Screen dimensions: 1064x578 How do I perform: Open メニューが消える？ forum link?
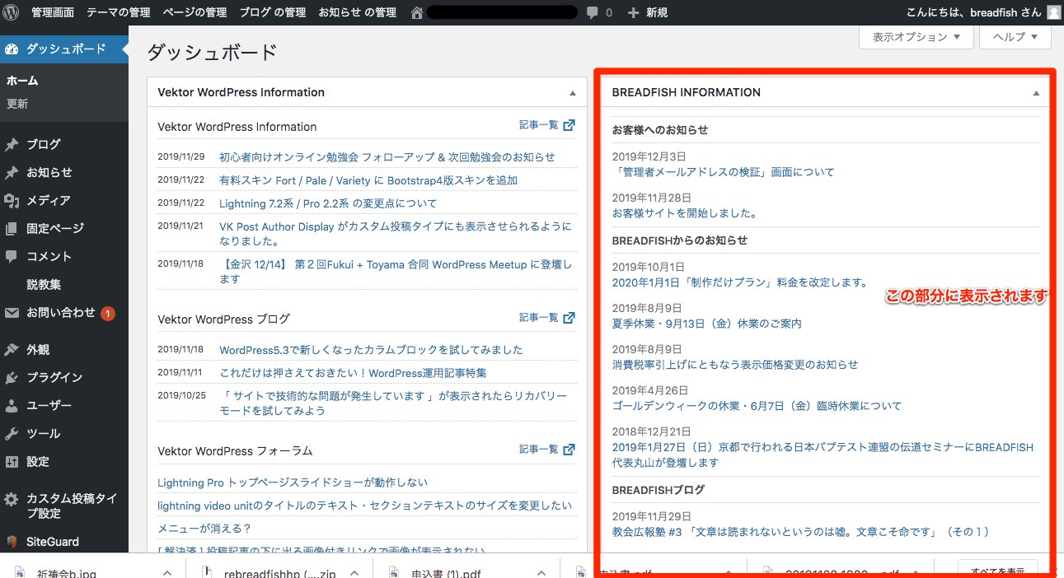pos(204,528)
